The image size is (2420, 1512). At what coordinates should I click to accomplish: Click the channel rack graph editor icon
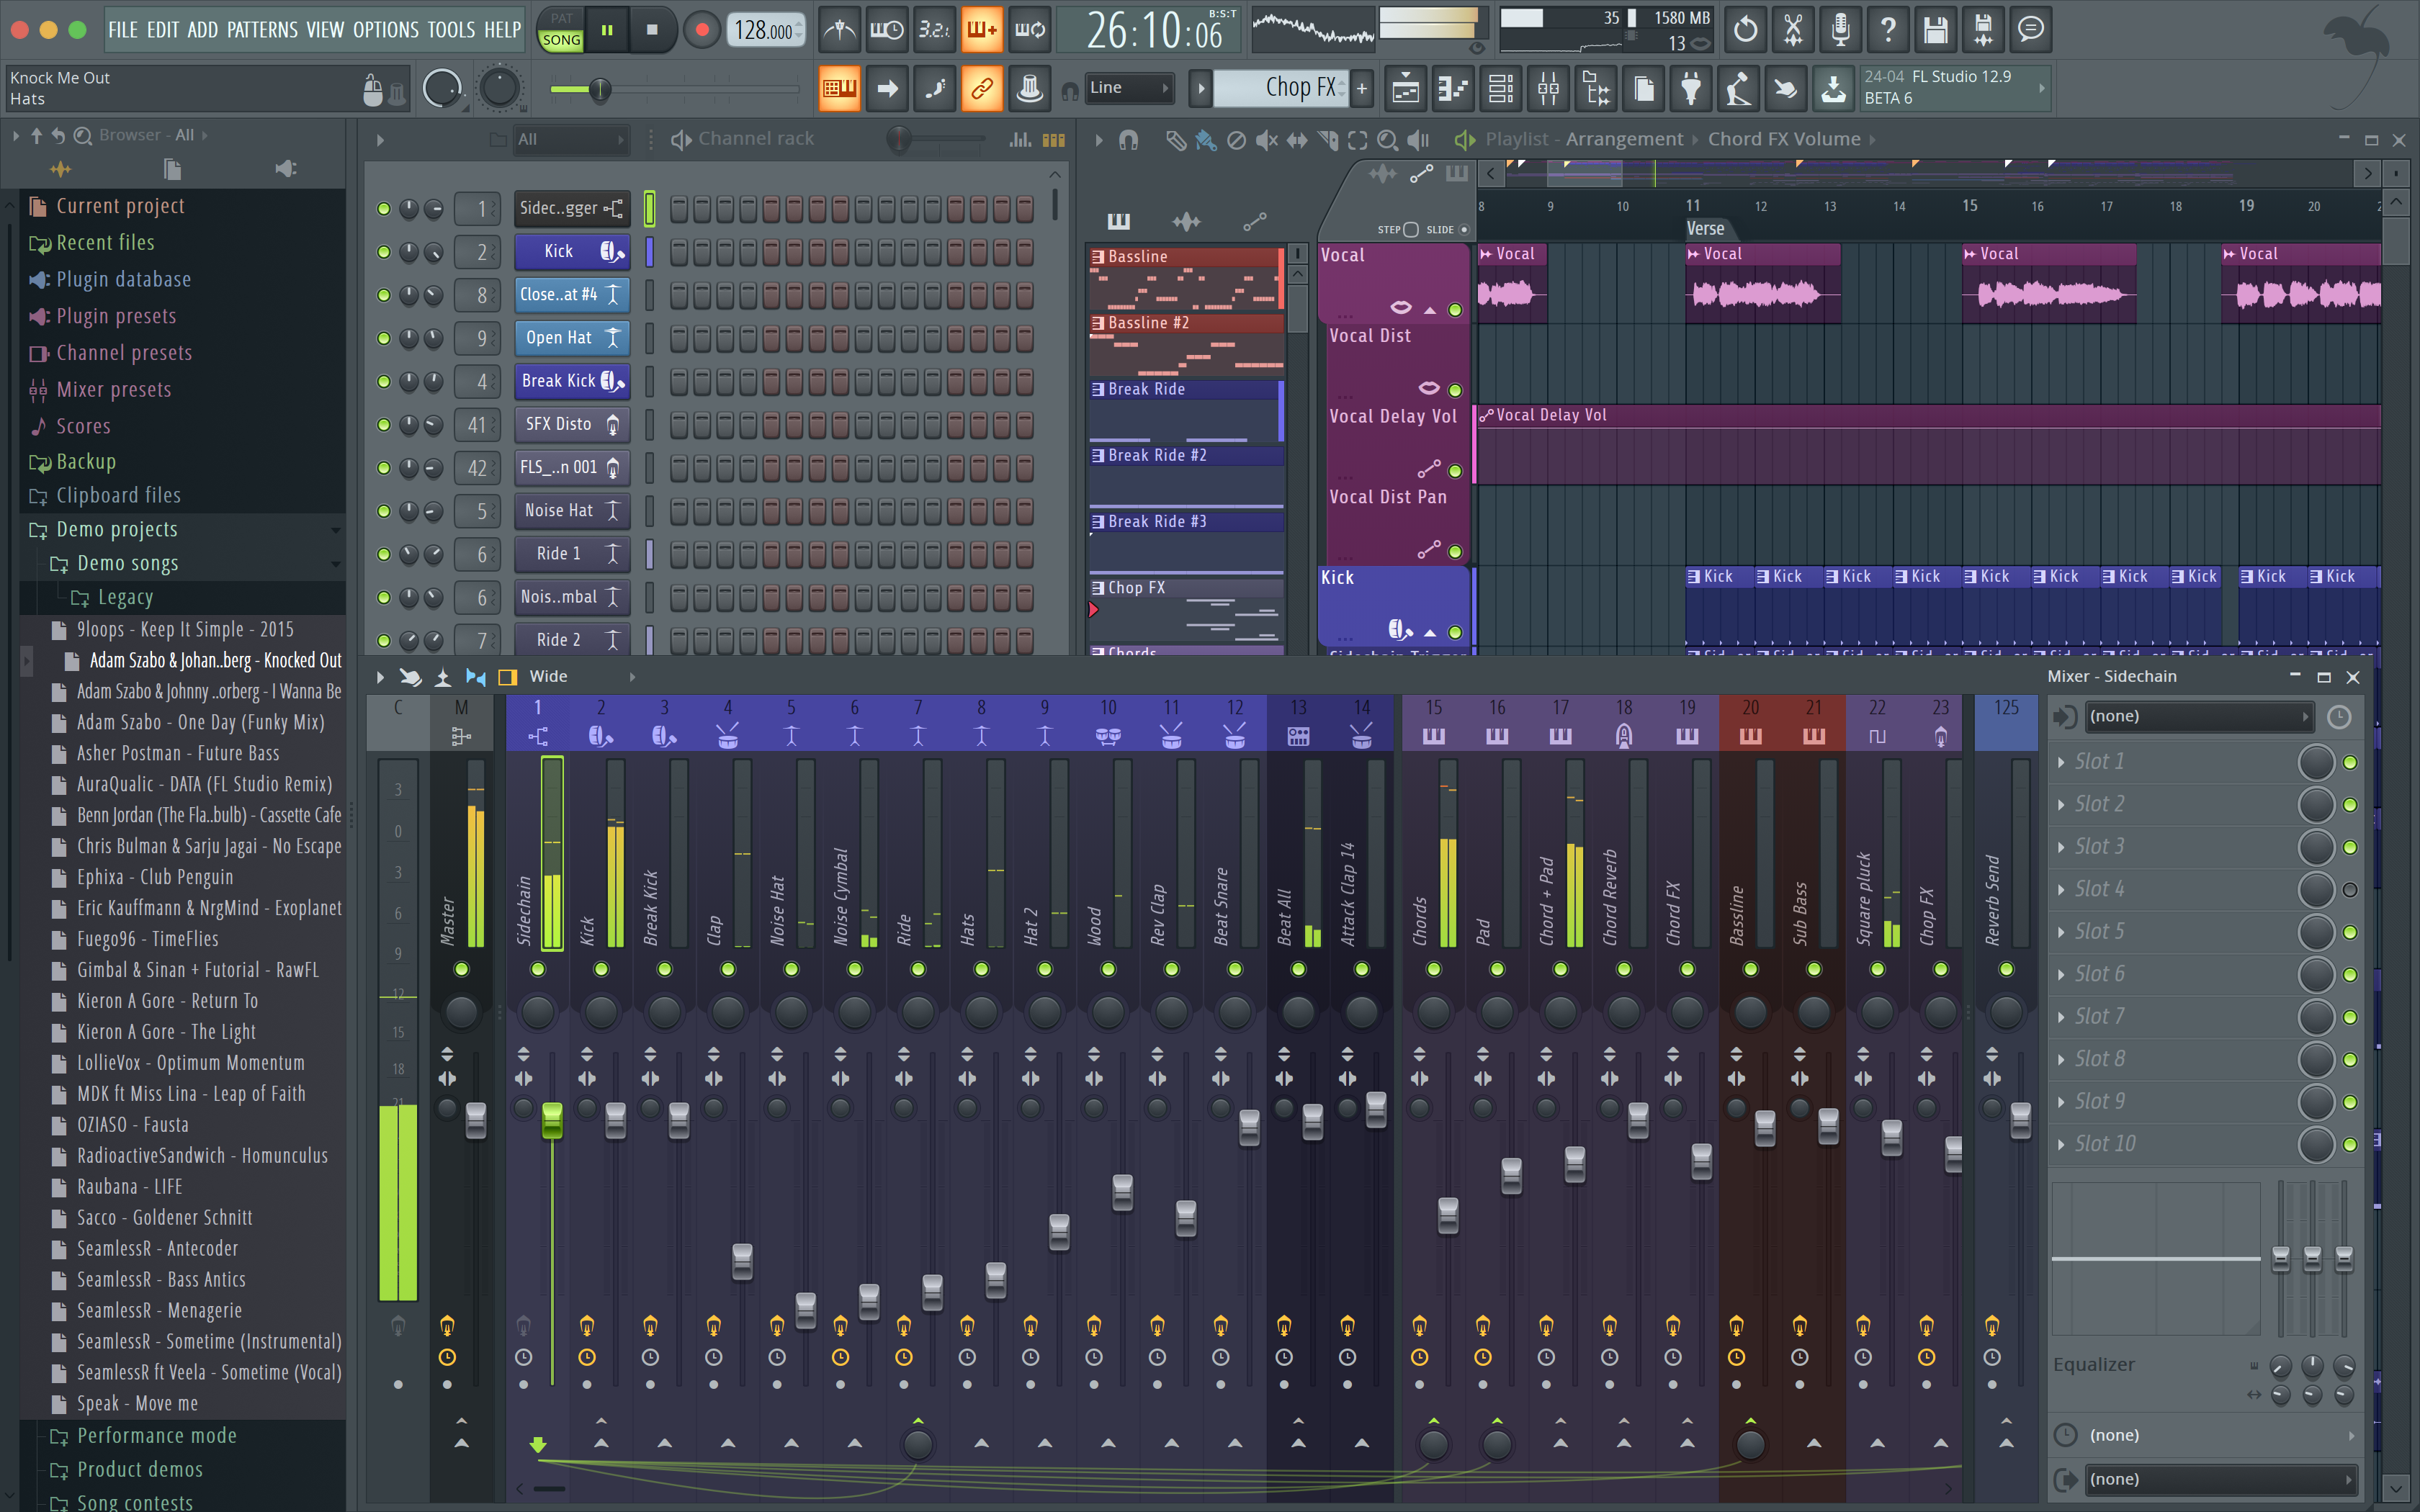(x=1020, y=140)
